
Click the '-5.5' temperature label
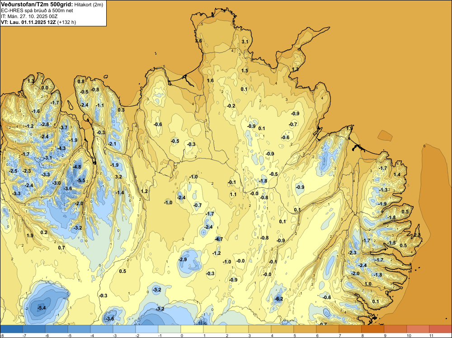pos(81,180)
